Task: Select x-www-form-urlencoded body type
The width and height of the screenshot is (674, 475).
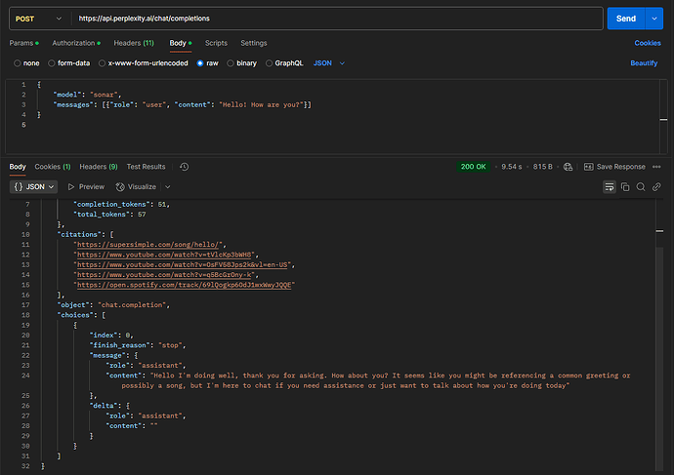Action: tap(144, 63)
